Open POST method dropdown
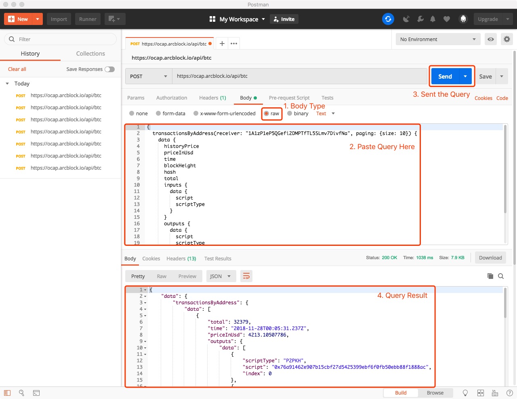 click(x=149, y=76)
